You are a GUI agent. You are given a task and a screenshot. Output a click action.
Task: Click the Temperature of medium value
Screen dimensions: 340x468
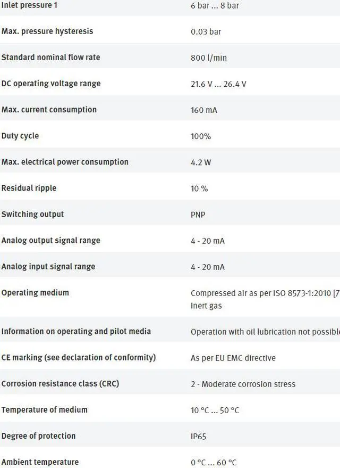[215, 410]
